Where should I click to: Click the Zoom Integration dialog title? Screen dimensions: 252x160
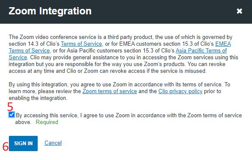click(x=50, y=11)
